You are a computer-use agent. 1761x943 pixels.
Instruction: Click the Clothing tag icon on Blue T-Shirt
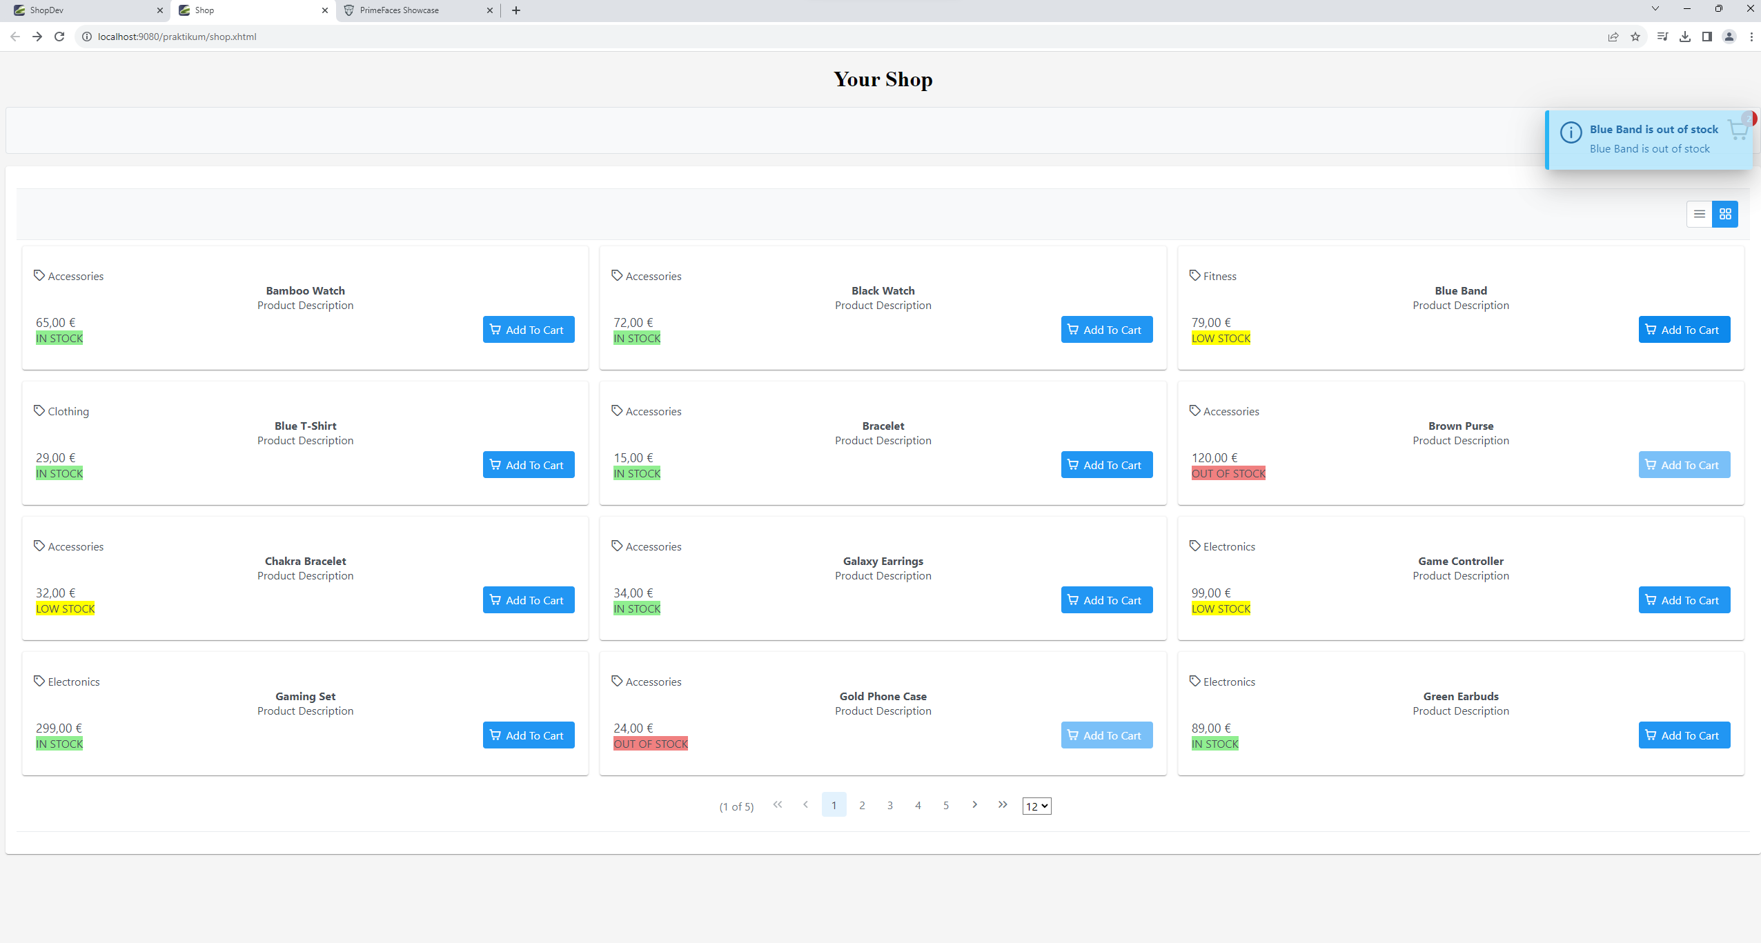(x=39, y=410)
